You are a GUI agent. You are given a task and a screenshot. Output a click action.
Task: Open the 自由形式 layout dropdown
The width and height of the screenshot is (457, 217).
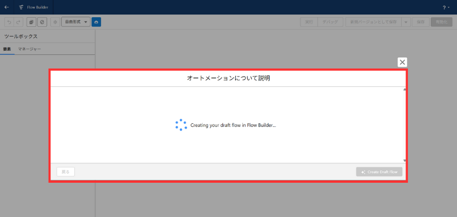coord(76,22)
